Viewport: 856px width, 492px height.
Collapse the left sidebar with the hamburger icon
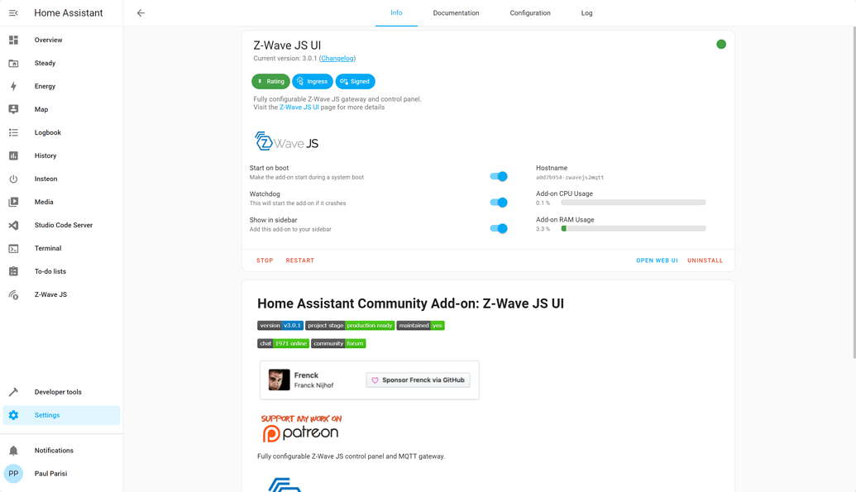[13, 12]
